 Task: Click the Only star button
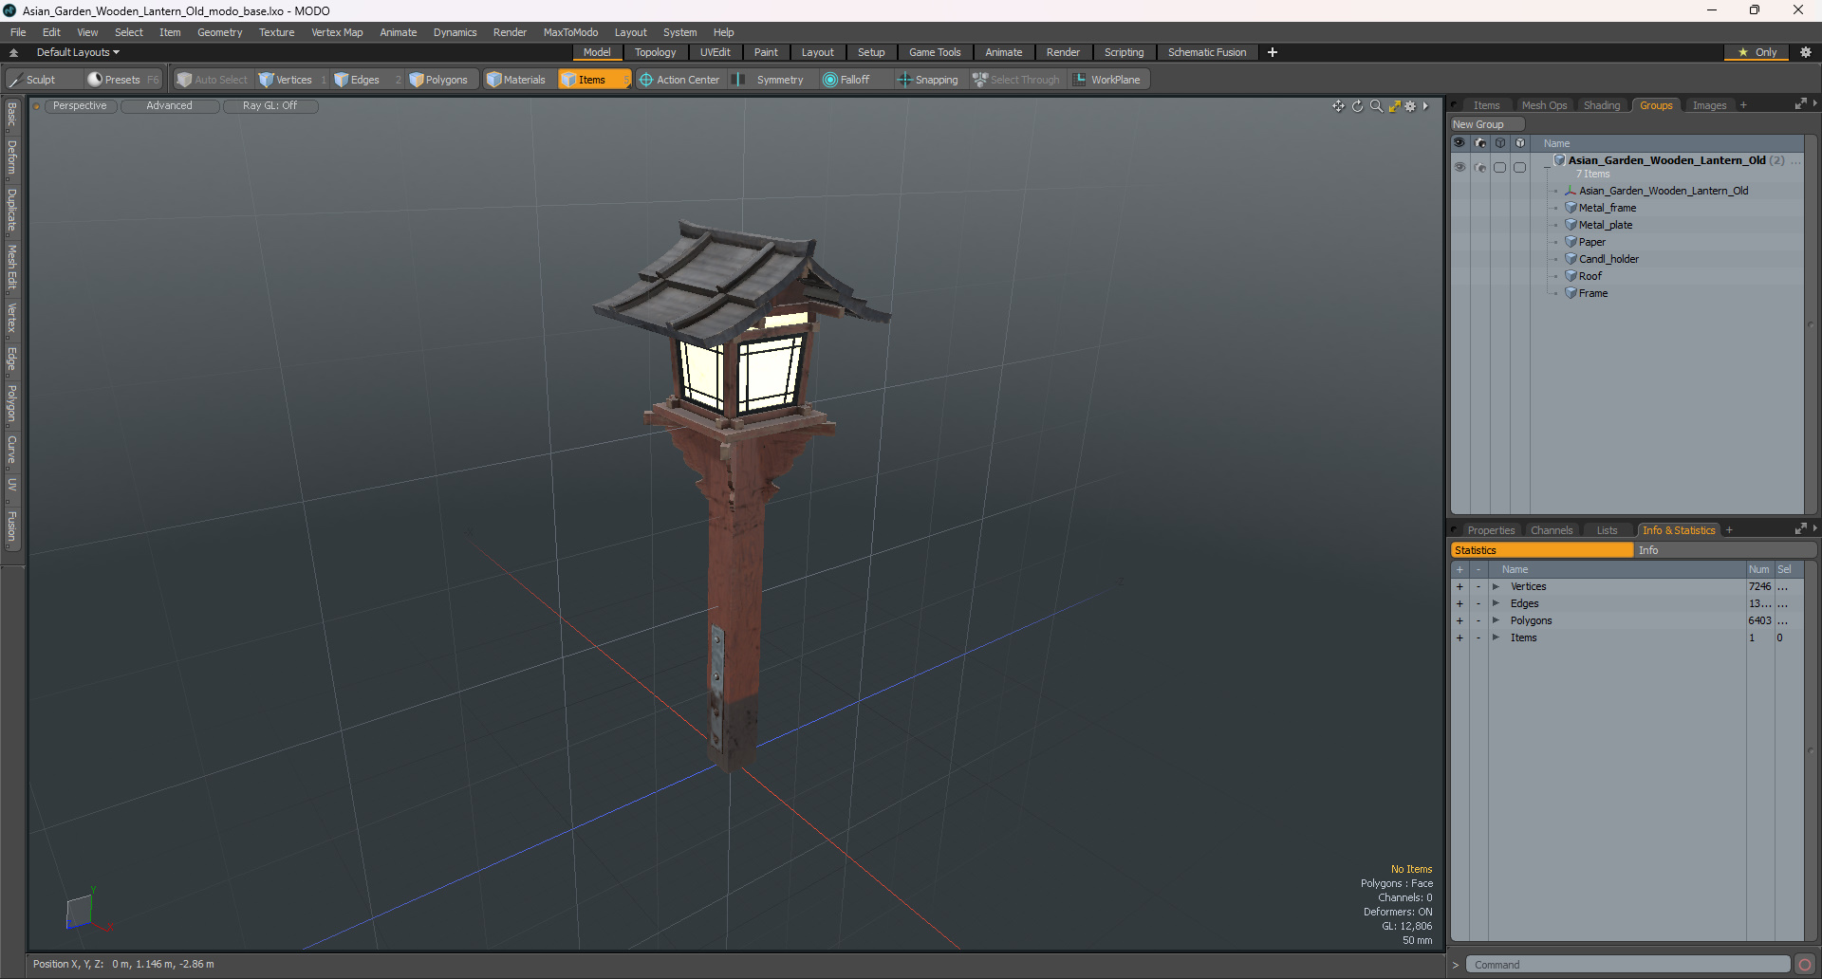[1757, 52]
